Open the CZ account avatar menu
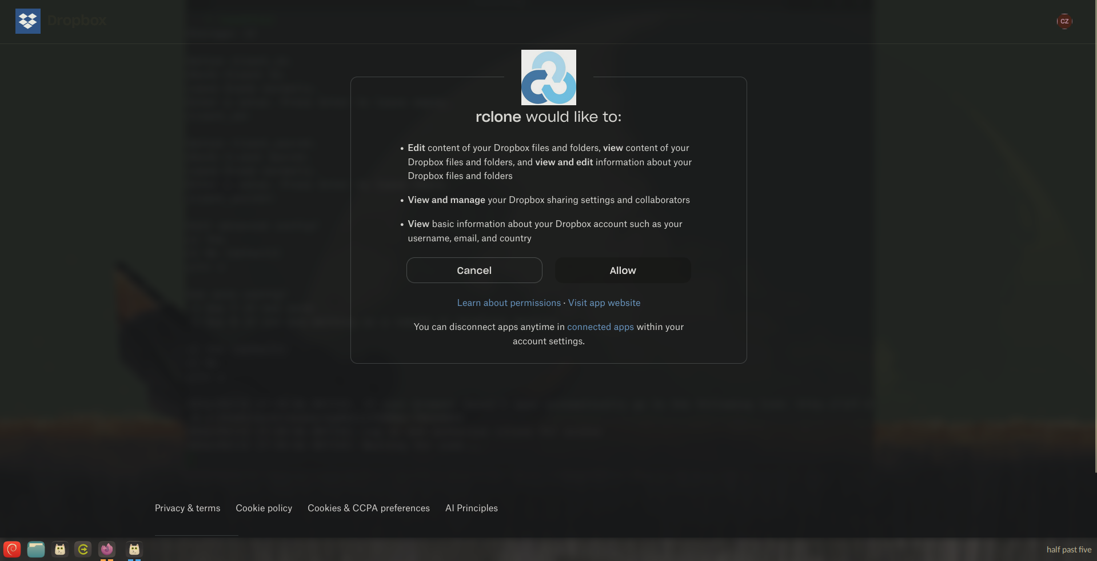The height and width of the screenshot is (561, 1097). (x=1064, y=21)
